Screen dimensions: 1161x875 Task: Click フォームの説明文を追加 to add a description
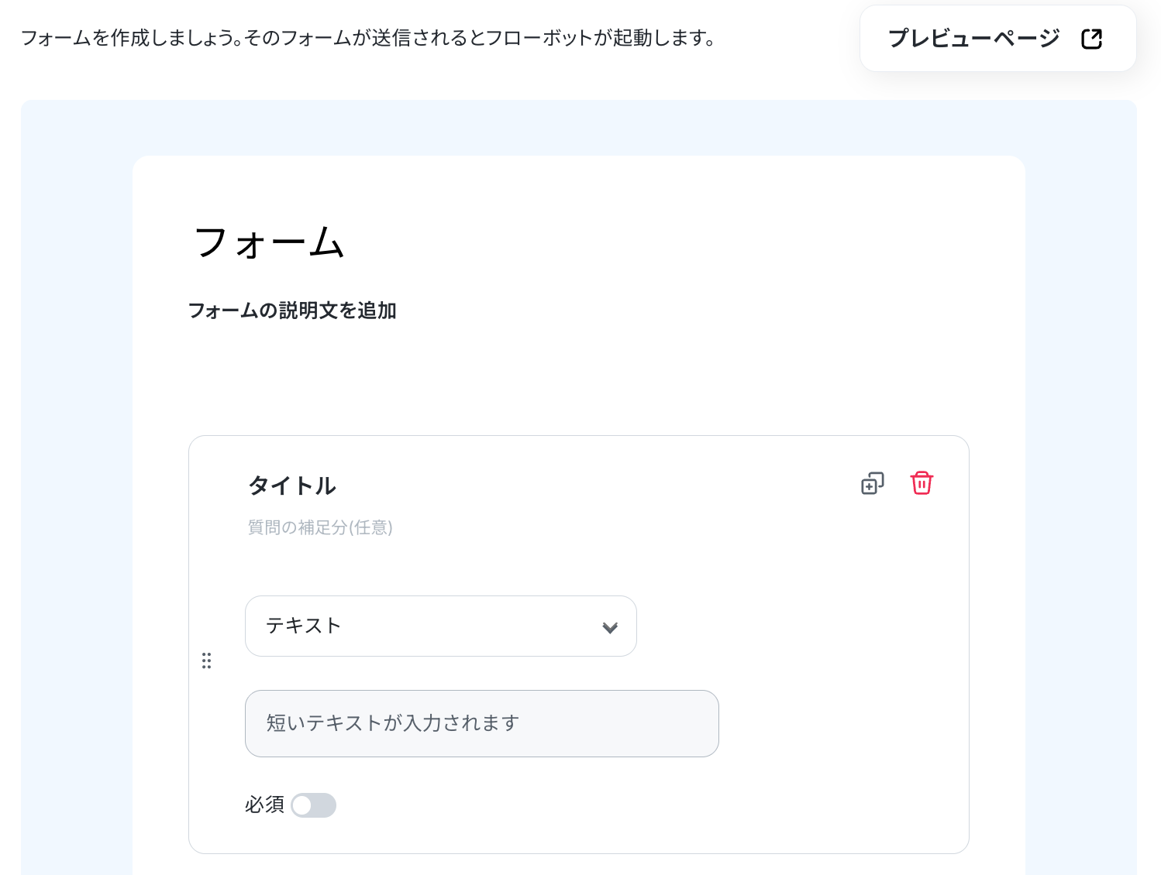(292, 311)
